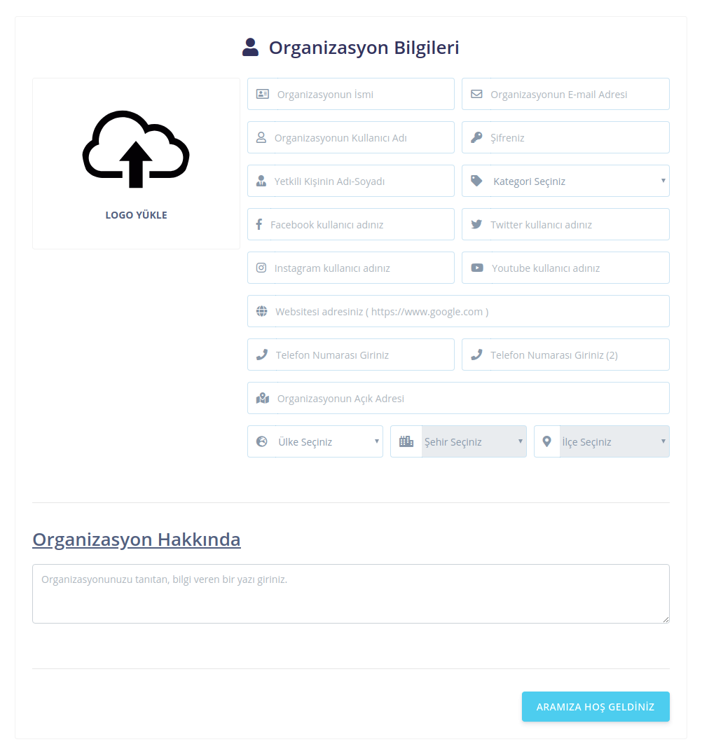Focus the Organizasyonun İsmi input field
Image resolution: width=702 pixels, height=756 pixels.
[x=361, y=95]
